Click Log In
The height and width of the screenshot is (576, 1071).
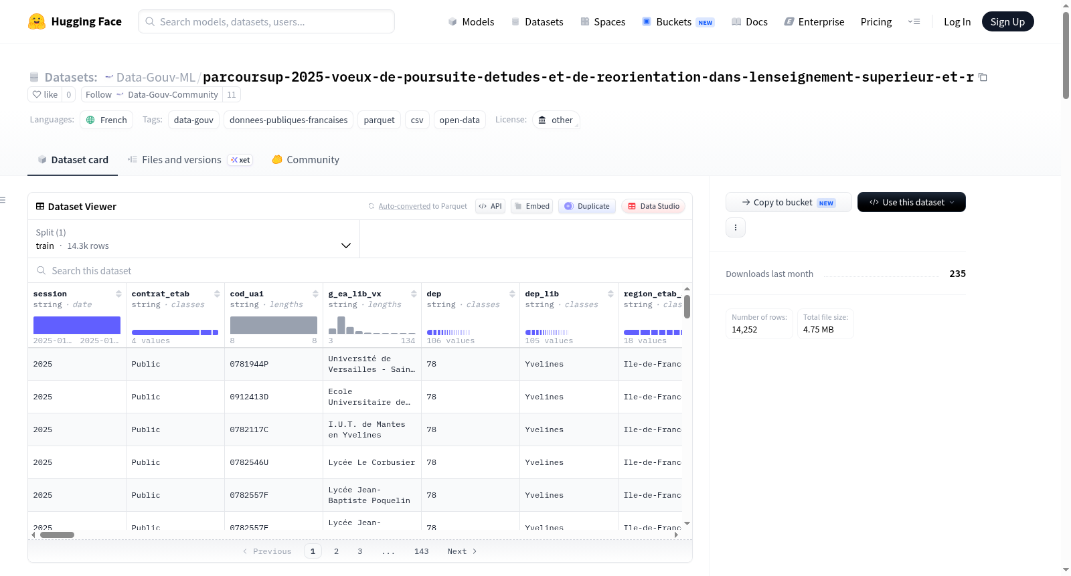tap(957, 21)
